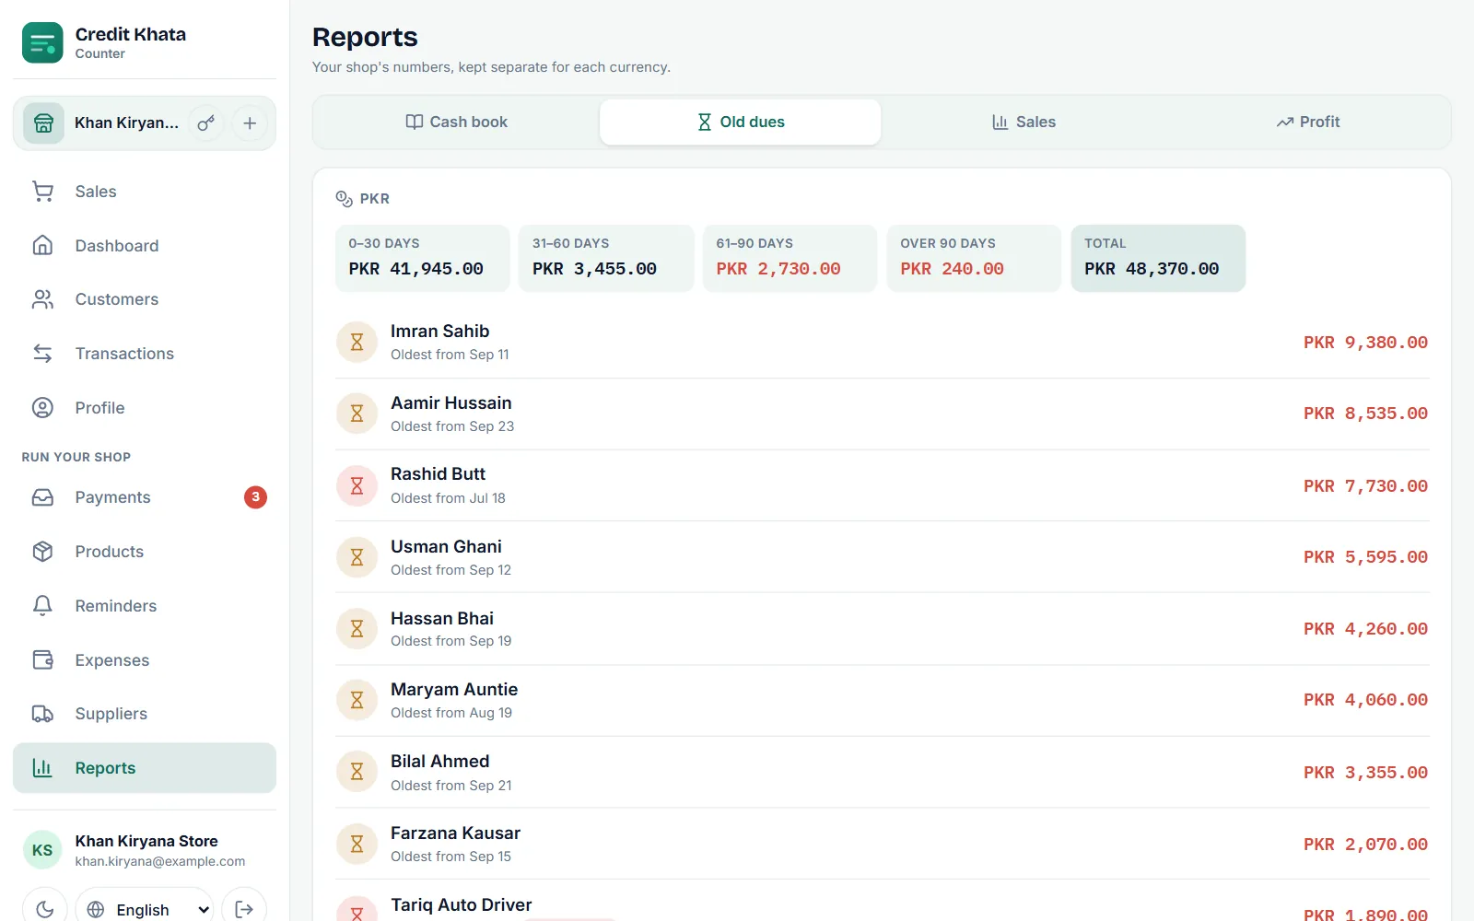Click Bilal Ahmed's name
Screen dimensions: 1474x921
click(439, 761)
